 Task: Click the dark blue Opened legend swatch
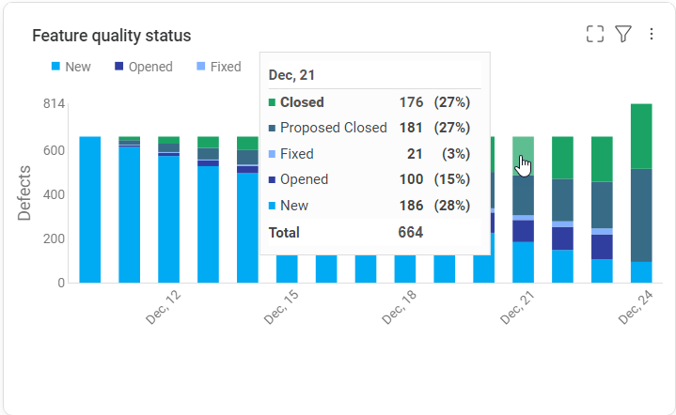[118, 67]
